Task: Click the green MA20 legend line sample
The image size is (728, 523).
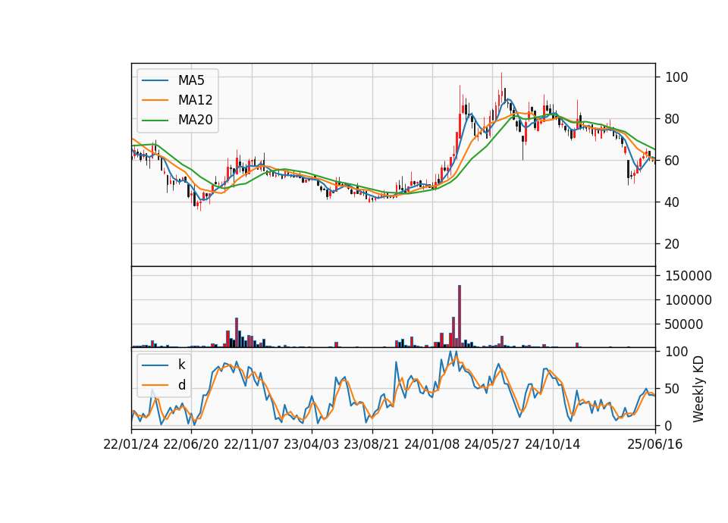Action: [x=155, y=121]
